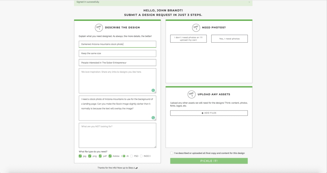Toggle the .pdf file type checkbox
The width and height of the screenshot is (327, 173).
(100, 156)
